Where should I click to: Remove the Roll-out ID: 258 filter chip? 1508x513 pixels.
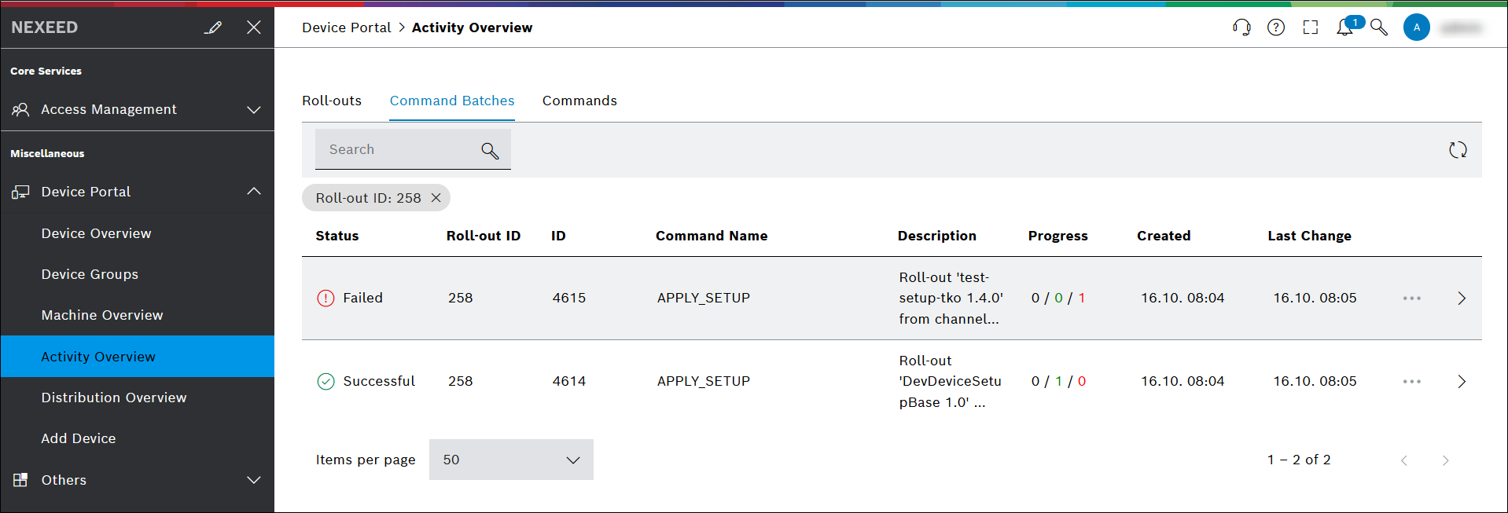(436, 198)
